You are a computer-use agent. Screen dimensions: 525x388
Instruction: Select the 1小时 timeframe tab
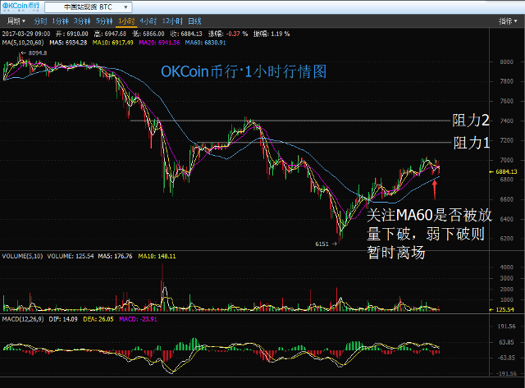[x=126, y=21]
